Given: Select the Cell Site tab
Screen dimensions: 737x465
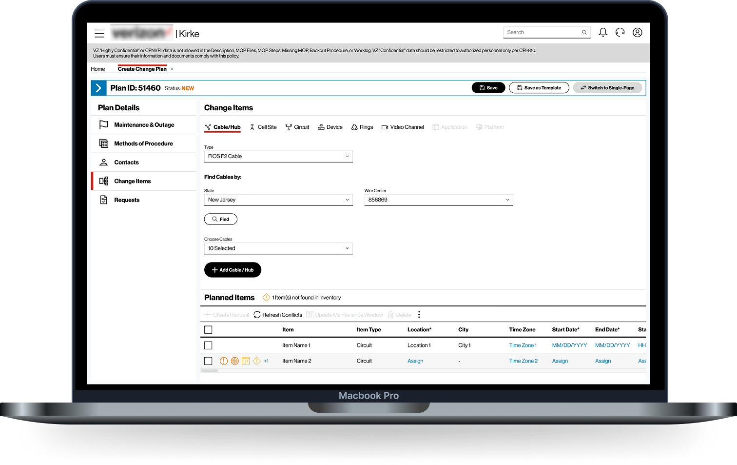Looking at the screenshot, I should pos(263,127).
